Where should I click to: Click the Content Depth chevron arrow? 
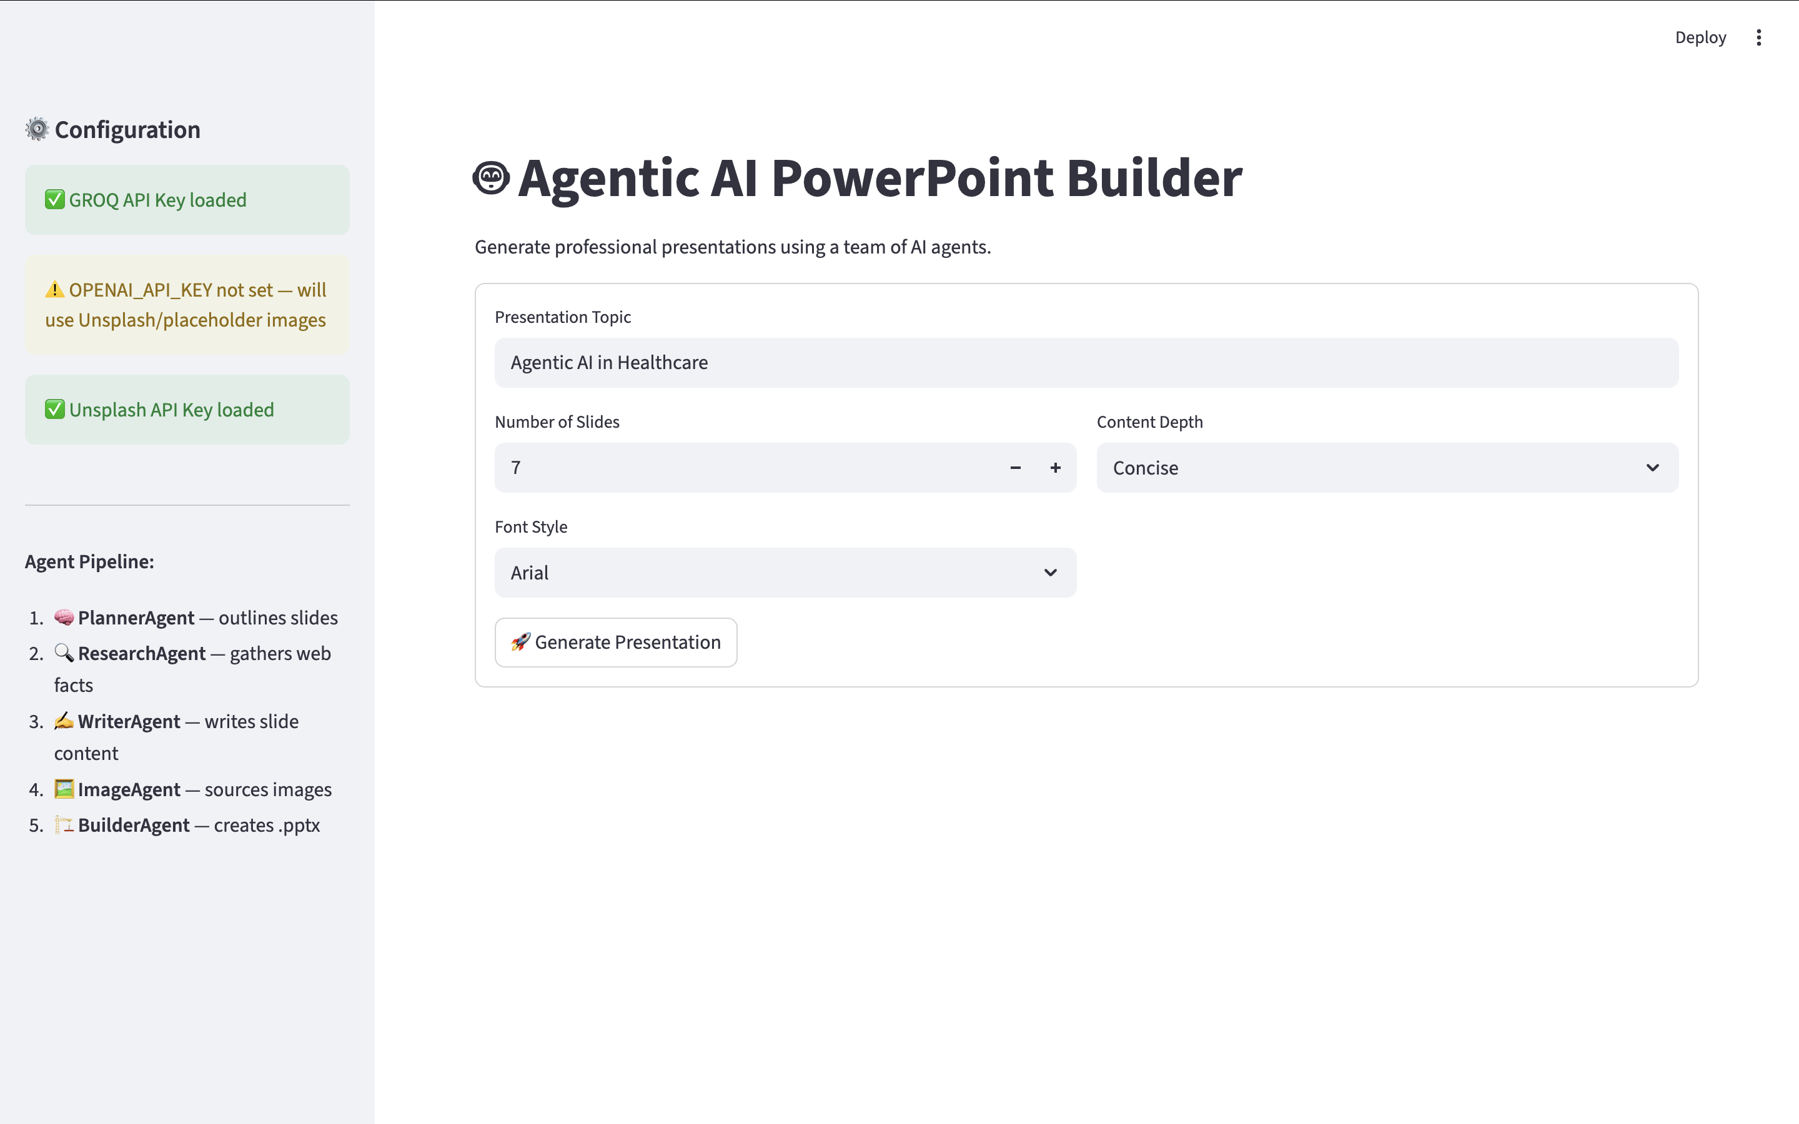pos(1652,468)
